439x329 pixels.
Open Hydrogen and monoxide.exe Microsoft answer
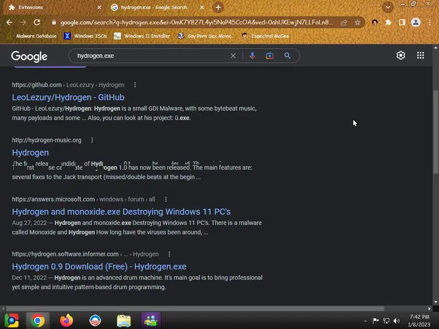[121, 212]
